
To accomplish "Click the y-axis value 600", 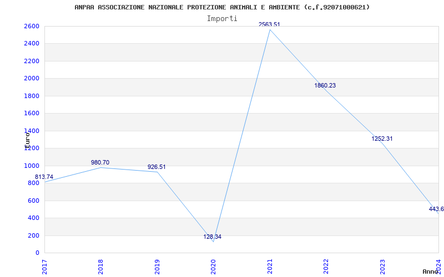I will pos(33,201).
